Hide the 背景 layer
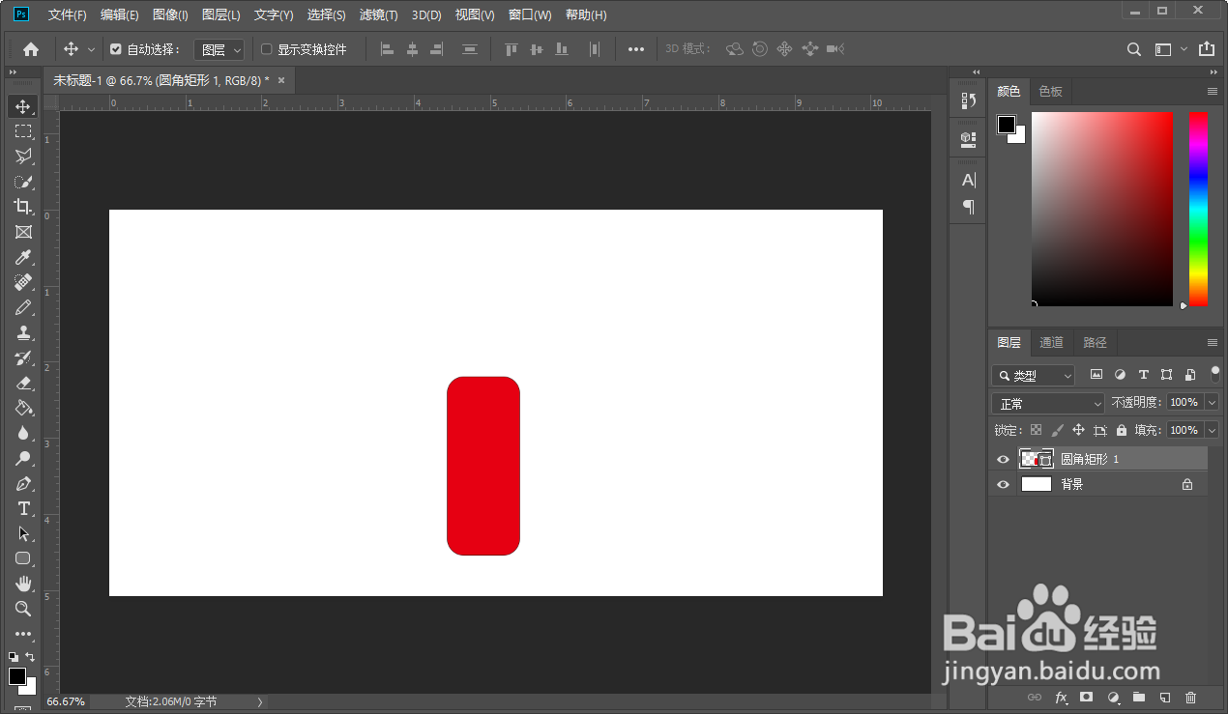 pyautogui.click(x=1003, y=484)
